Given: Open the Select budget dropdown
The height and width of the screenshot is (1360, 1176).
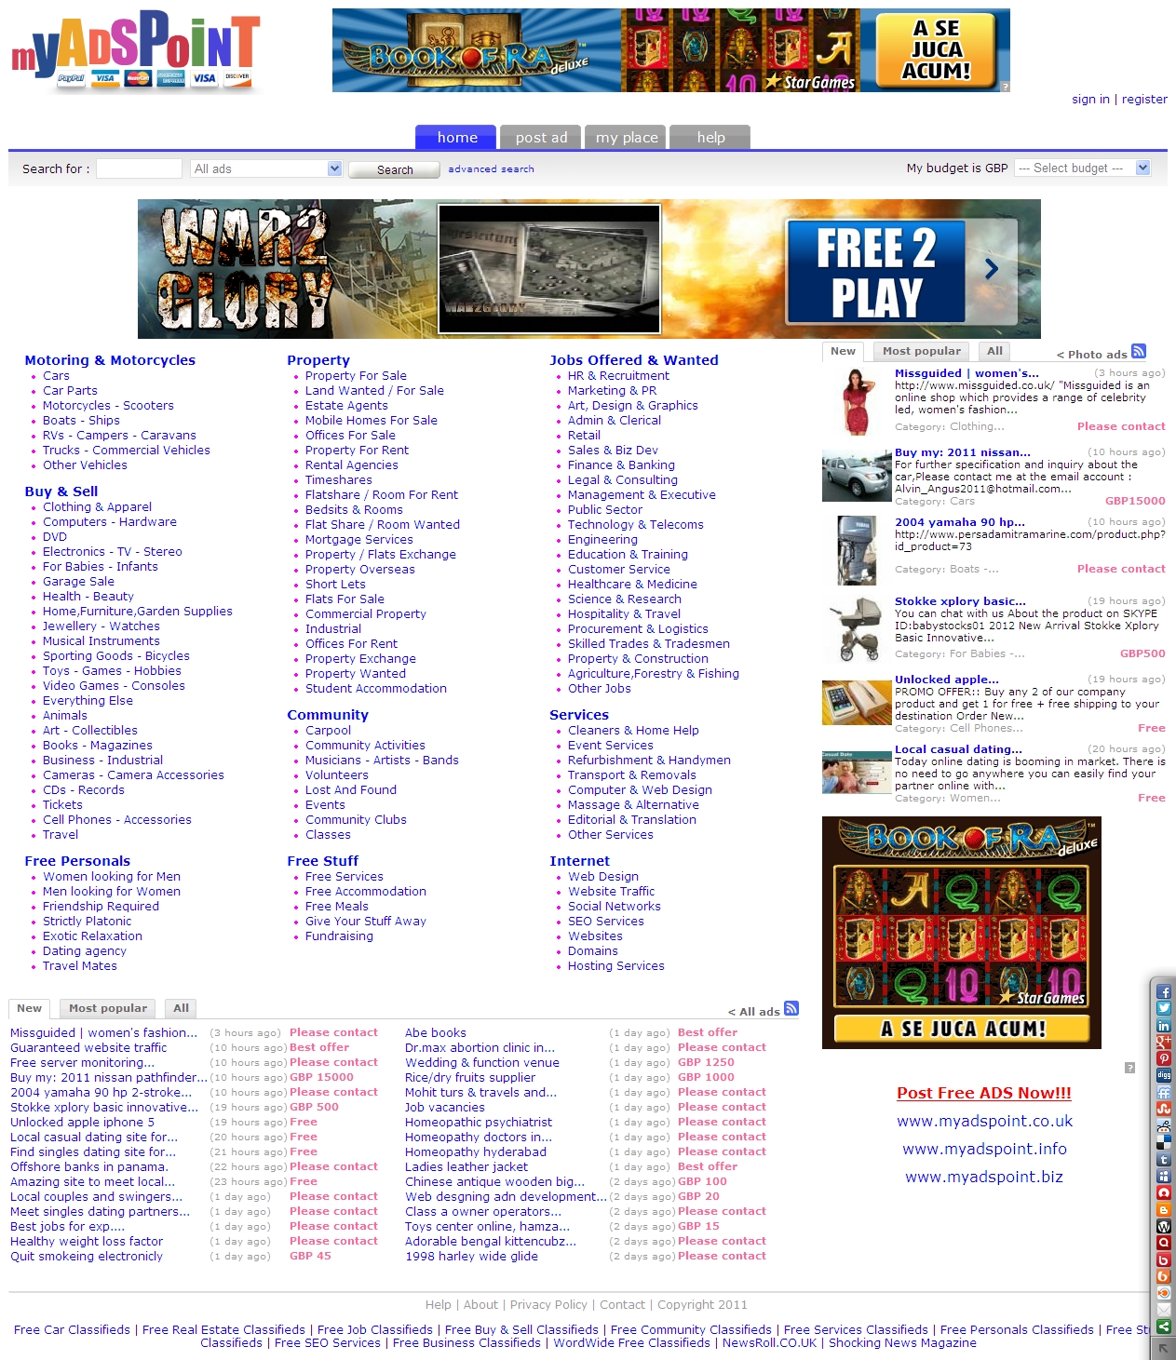Looking at the screenshot, I should (x=1082, y=168).
